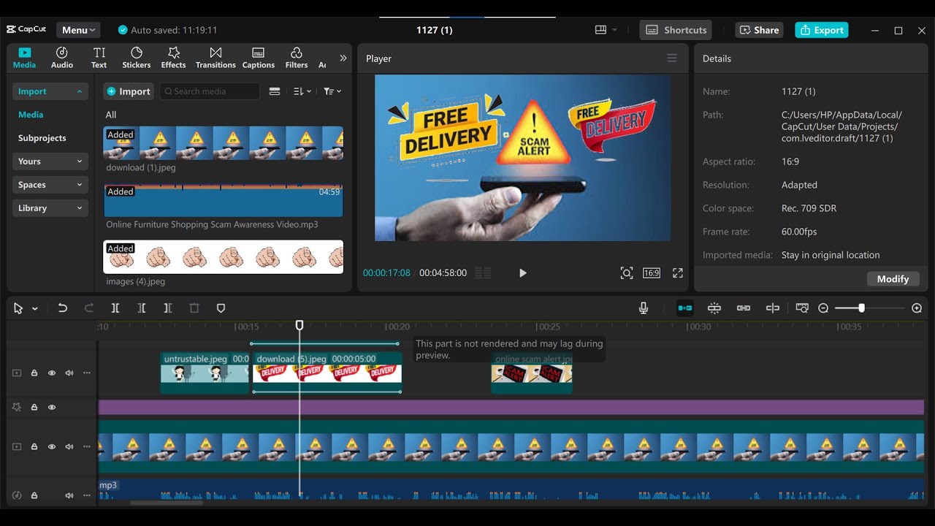Toggle preview axis
Image resolution: width=935 pixels, height=526 pixels.
tap(773, 308)
